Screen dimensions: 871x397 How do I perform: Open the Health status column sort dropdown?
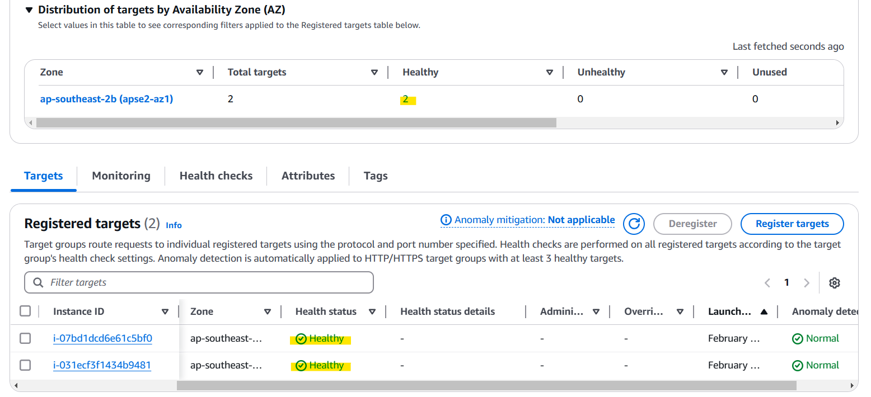(x=372, y=312)
